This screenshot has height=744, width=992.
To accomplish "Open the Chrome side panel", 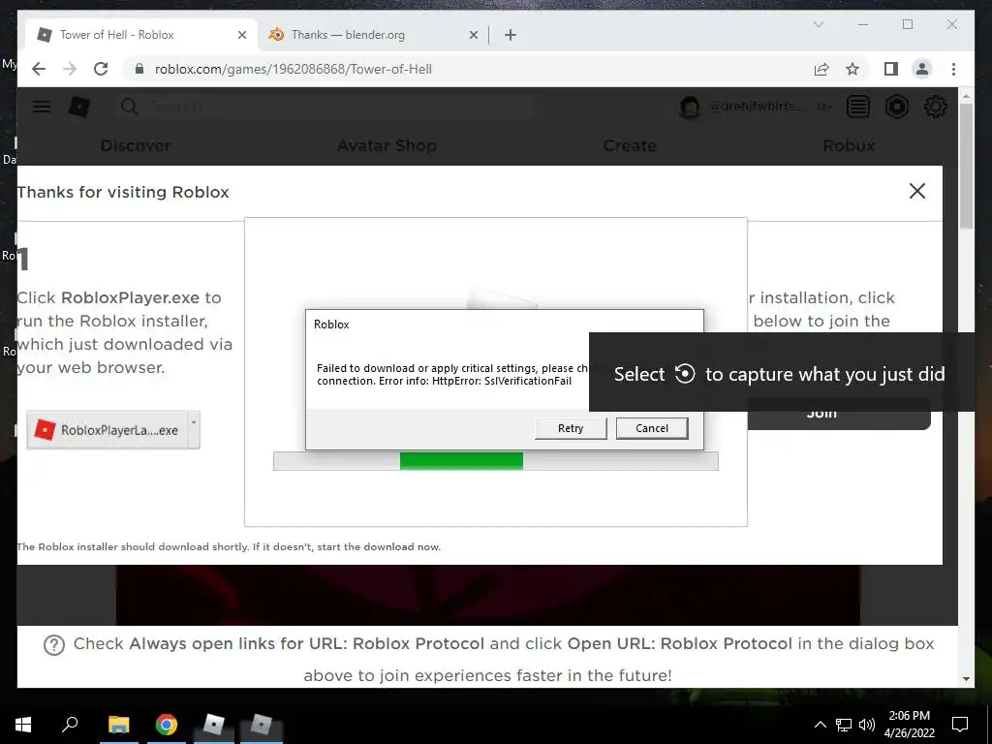I will pyautogui.click(x=891, y=69).
